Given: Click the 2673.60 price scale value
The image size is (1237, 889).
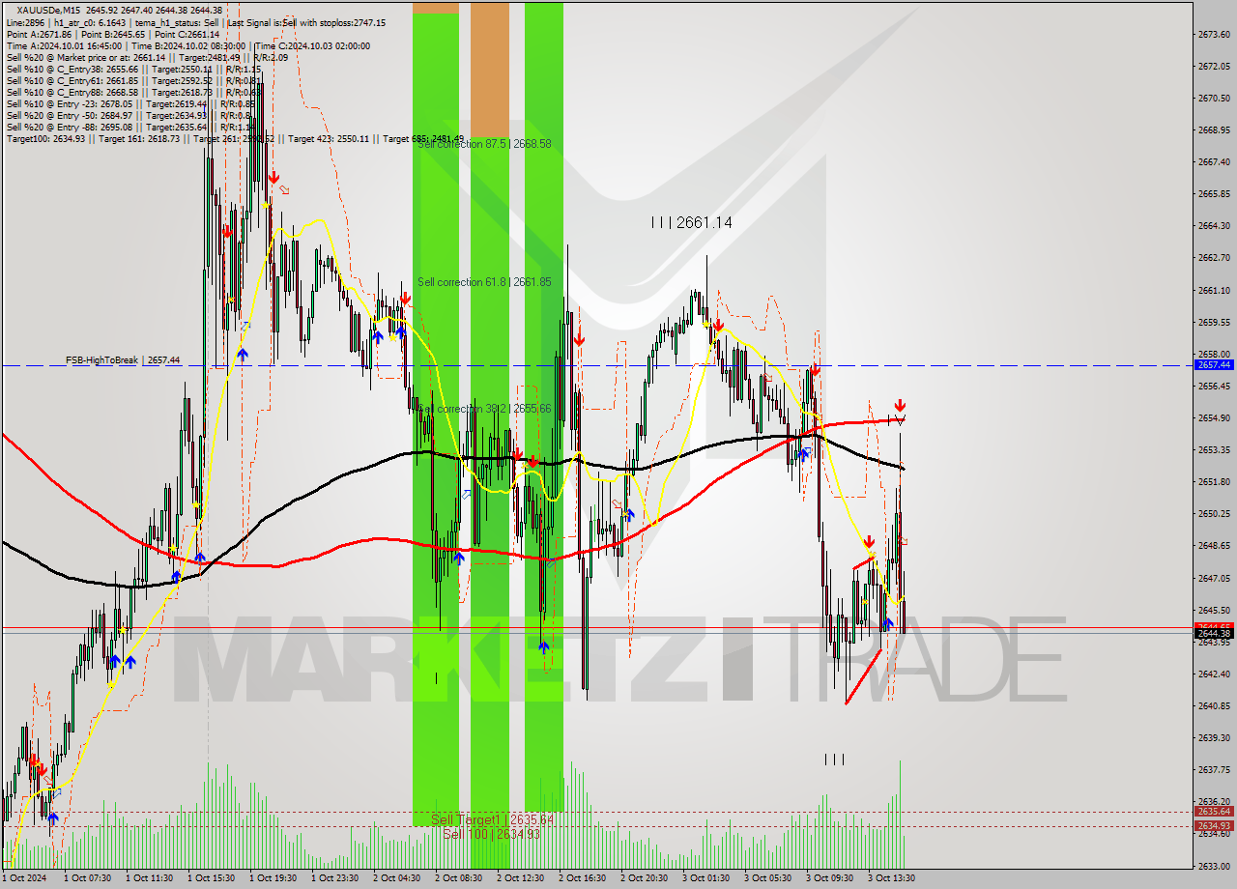Looking at the screenshot, I should pos(1214,34).
